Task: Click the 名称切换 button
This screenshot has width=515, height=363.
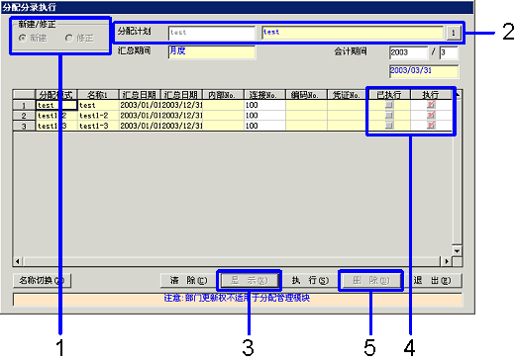Action: (x=42, y=281)
